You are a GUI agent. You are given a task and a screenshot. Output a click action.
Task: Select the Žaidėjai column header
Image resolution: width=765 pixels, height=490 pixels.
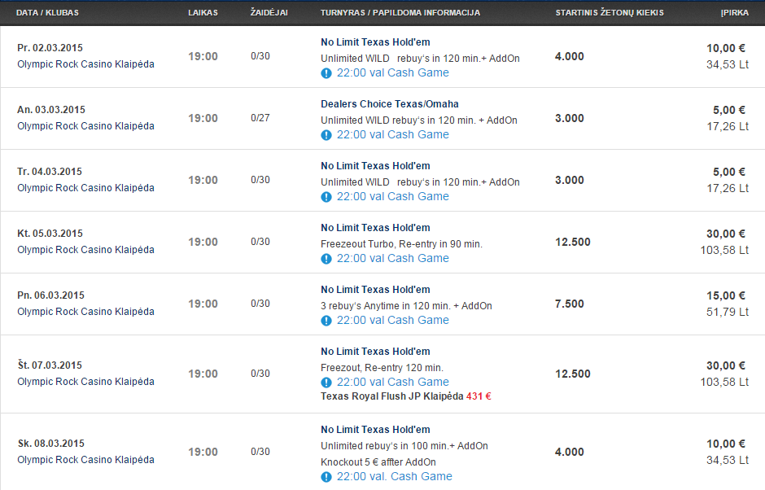click(x=269, y=13)
